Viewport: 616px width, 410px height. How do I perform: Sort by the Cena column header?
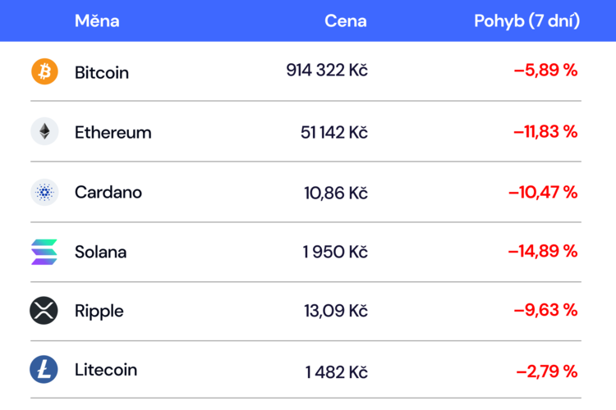345,20
